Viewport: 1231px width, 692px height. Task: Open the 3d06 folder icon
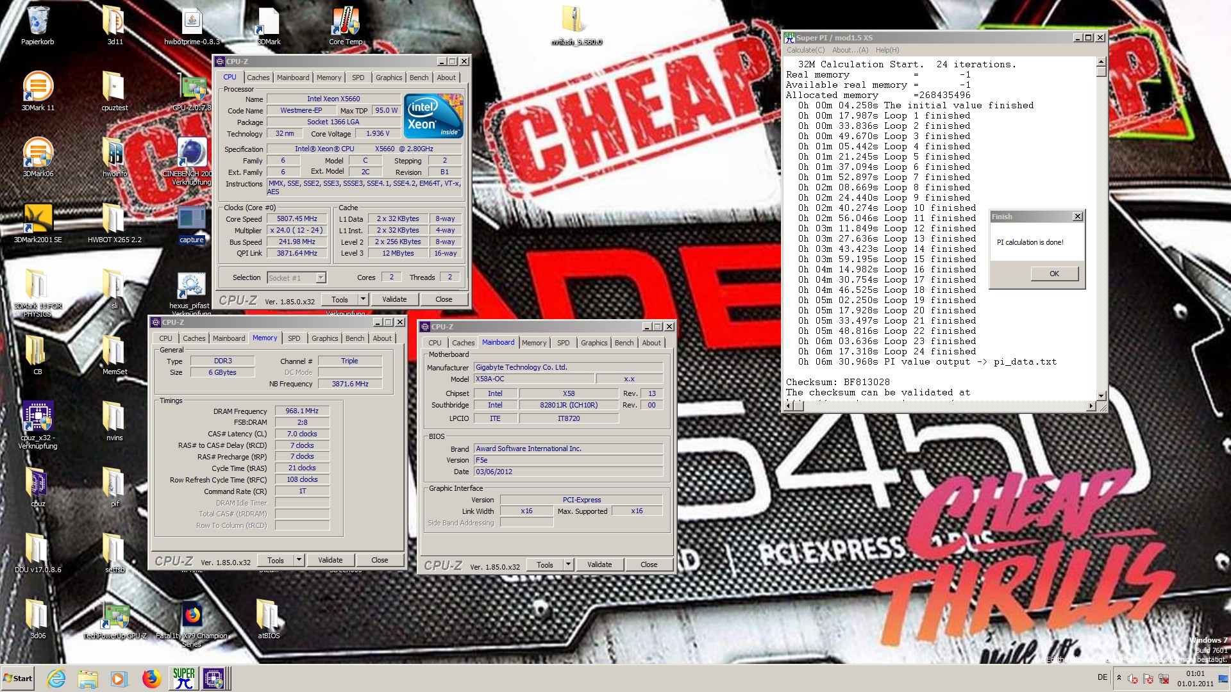pos(38,620)
